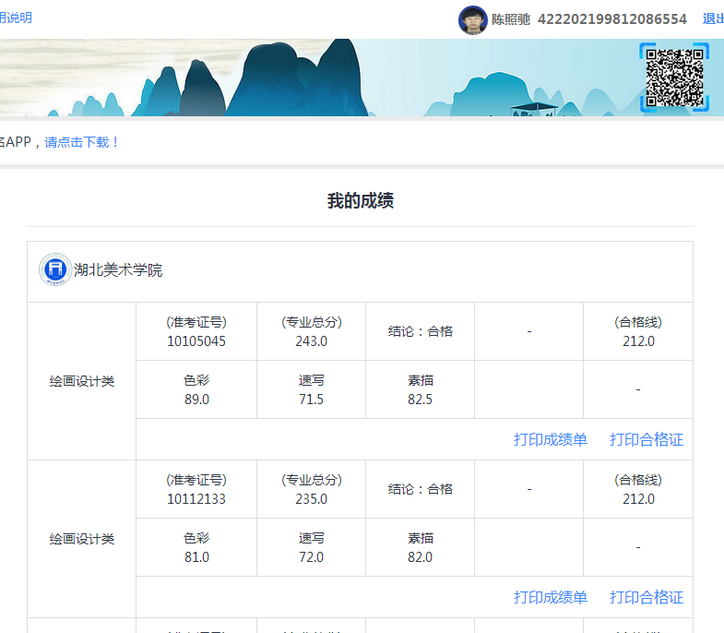The width and height of the screenshot is (724, 633).
Task: Click 合格线 212.0 for exam 10112133
Action: click(x=638, y=499)
